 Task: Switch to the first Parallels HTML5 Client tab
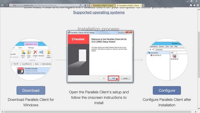pyautogui.click(x=103, y=6)
